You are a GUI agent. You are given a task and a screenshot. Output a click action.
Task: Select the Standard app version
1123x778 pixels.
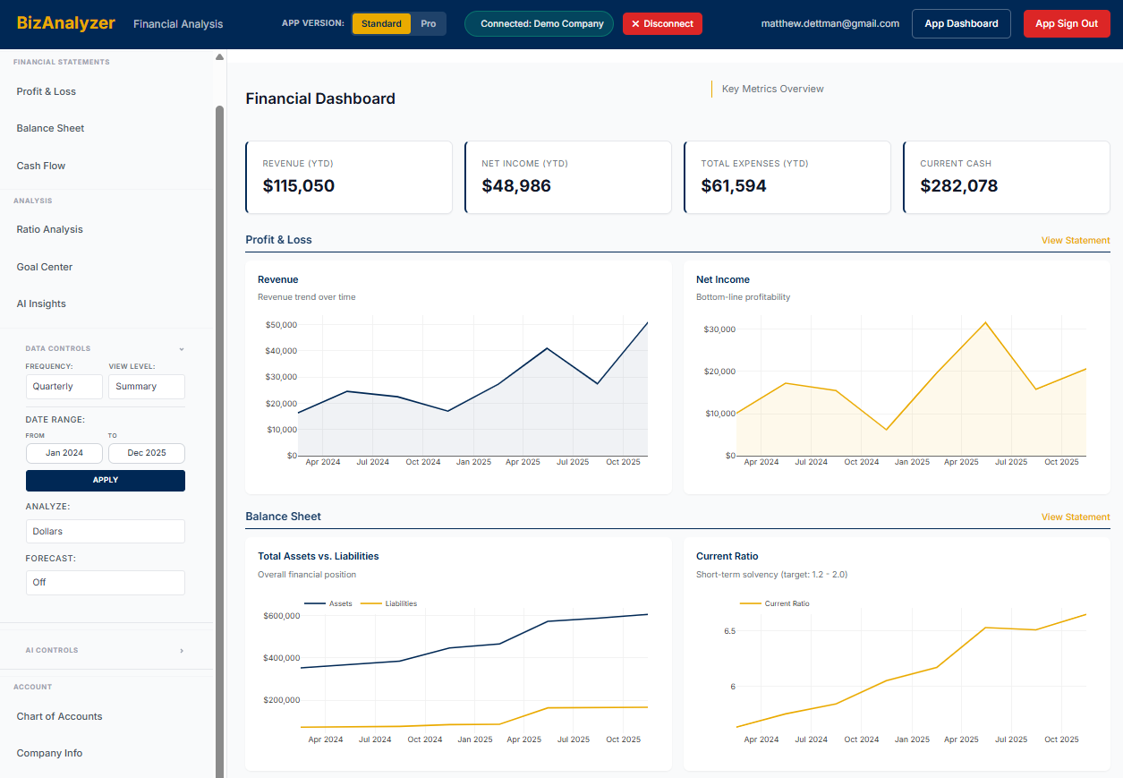381,23
